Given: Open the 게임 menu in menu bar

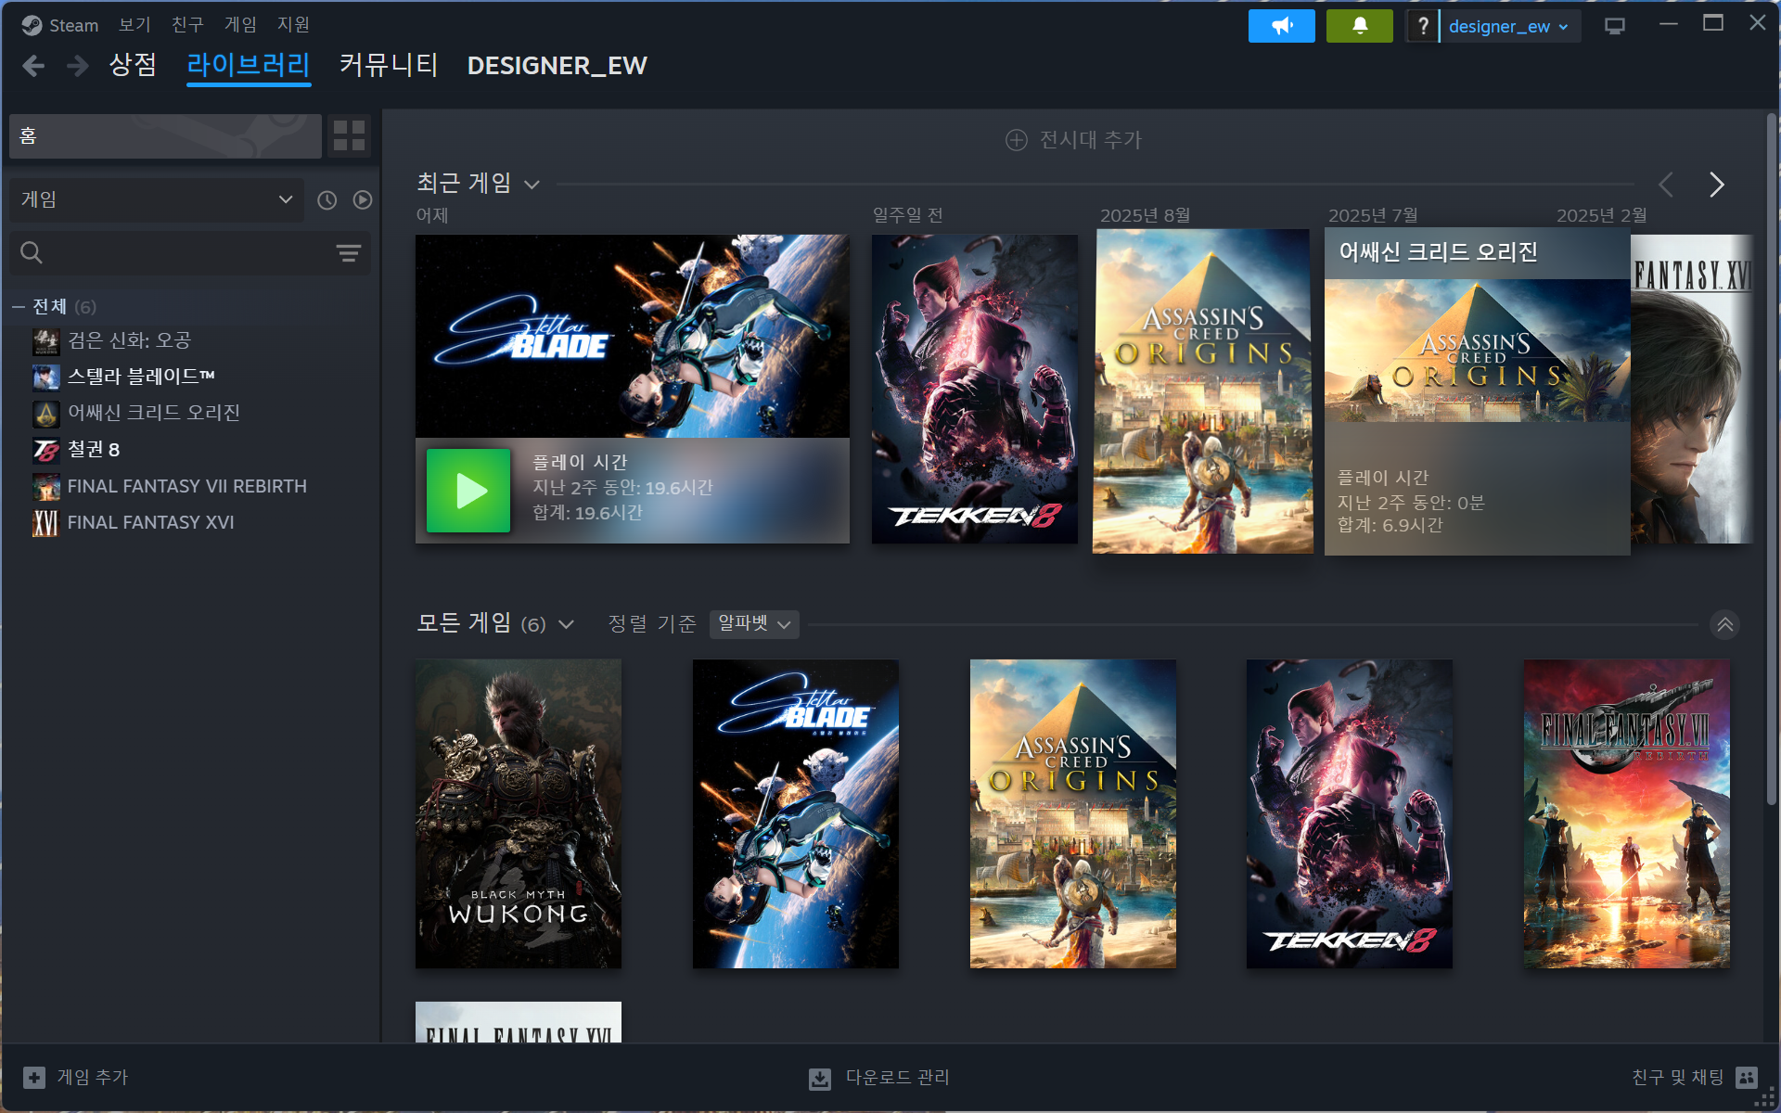Looking at the screenshot, I should pyautogui.click(x=240, y=25).
